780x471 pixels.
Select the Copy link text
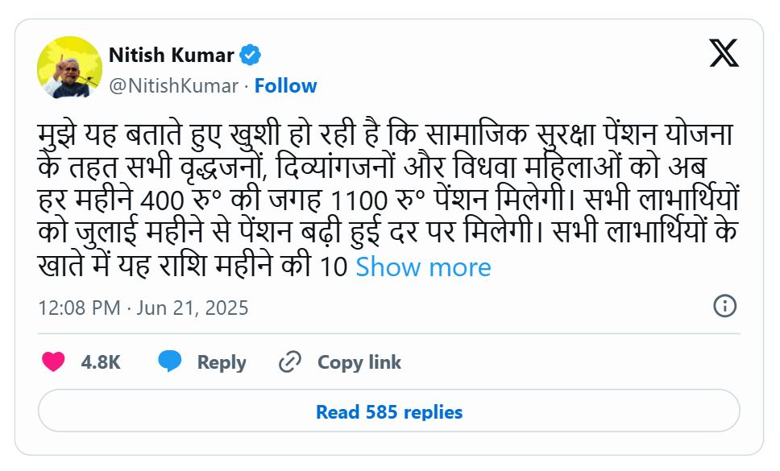point(359,362)
